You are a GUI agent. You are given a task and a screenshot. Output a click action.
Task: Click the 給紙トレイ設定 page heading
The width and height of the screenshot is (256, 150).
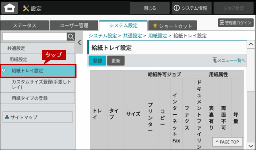pyautogui.click(x=111, y=48)
